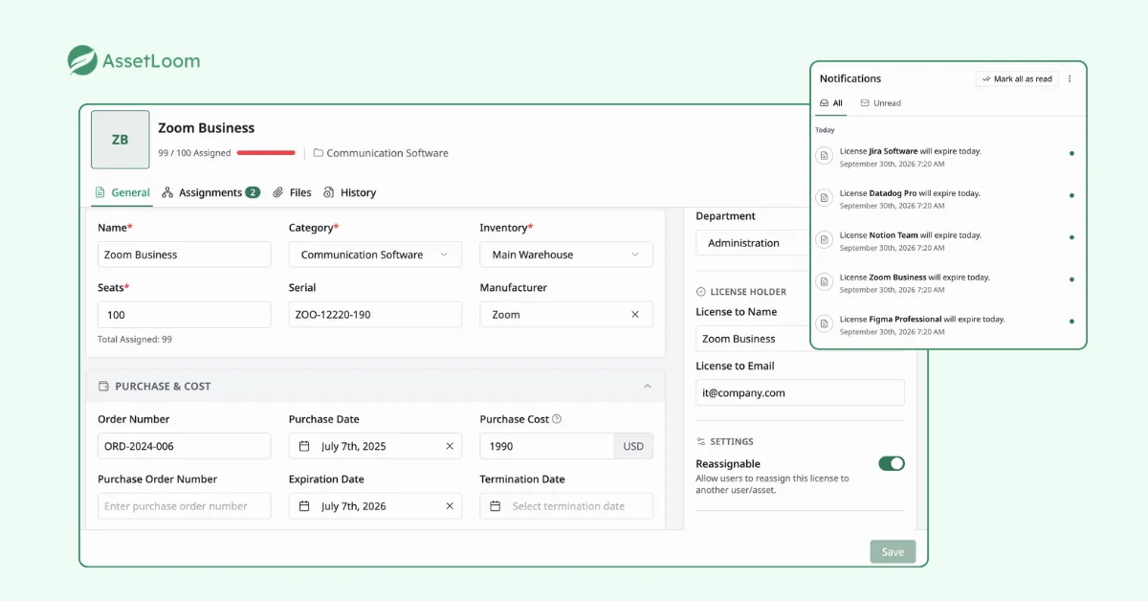Click the AssetLoom leaf logo
The image size is (1148, 601).
[82, 60]
